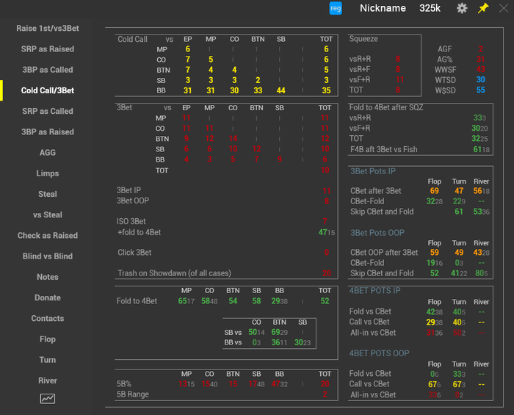This screenshot has height=415, width=514.
Task: Click CBet OOP after 3Bet flop 59
Action: pyautogui.click(x=435, y=253)
